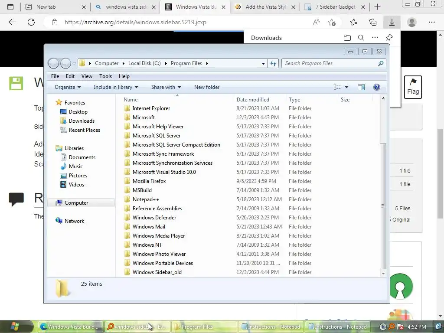Select Documents under Libraries
This screenshot has height=333, width=444.
(82, 157)
